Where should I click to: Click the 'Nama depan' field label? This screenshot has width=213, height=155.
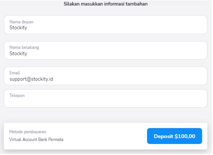point(21,22)
